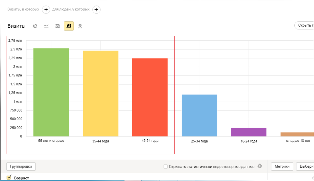Viewport: 314px width, 181px height.
Task: Click the 2,25 млн axis value
Action: tap(15, 58)
